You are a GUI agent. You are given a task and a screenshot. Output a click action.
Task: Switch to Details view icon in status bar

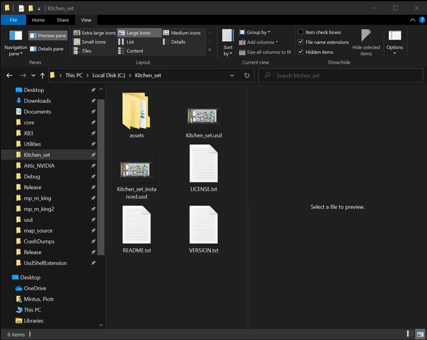(409, 334)
